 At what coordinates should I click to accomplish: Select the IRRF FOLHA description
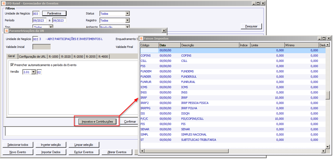click(x=189, y=108)
